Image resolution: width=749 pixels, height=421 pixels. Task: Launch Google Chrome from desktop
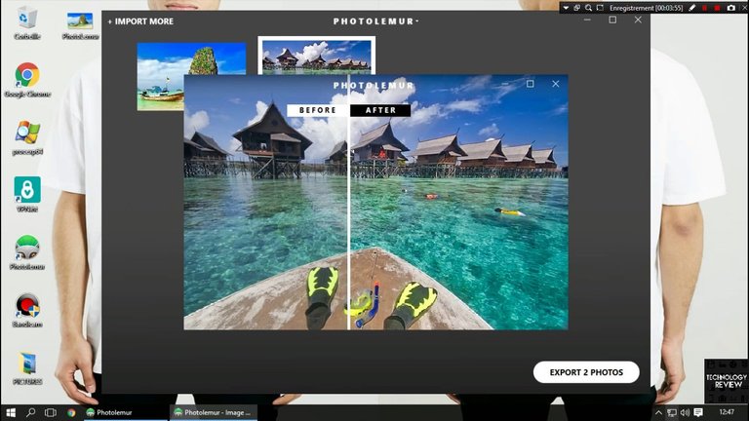(x=27, y=80)
